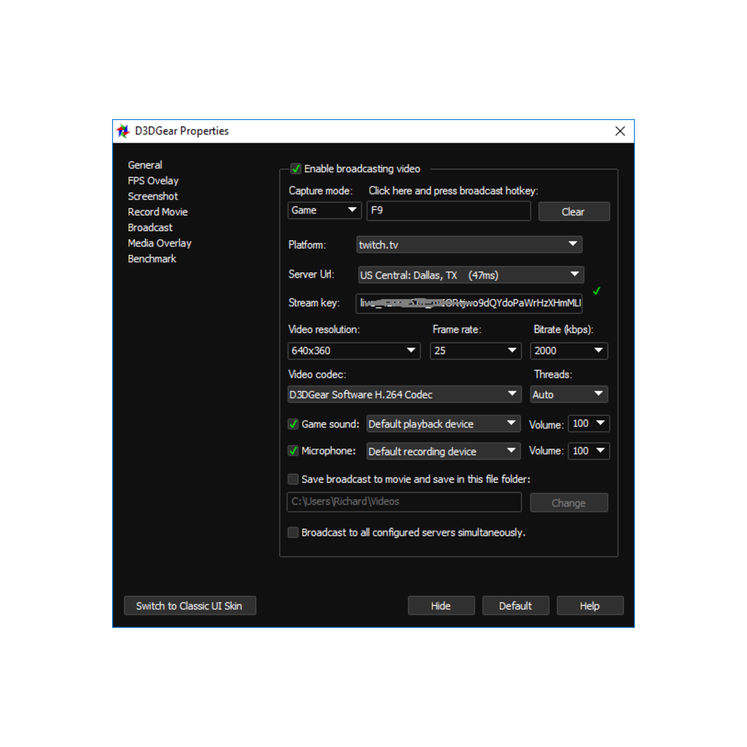Click the D3DGear logo icon in title bar
Viewport: 747px width, 747px height.
123,131
